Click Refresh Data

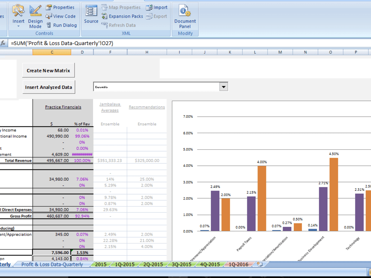(x=118, y=25)
